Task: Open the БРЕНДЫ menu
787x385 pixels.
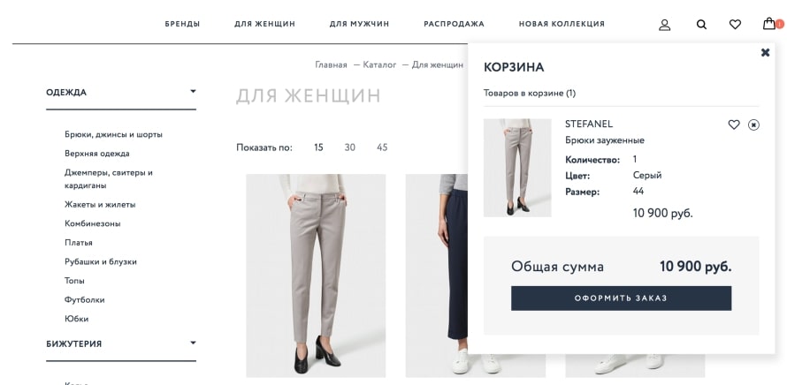Action: pos(182,24)
